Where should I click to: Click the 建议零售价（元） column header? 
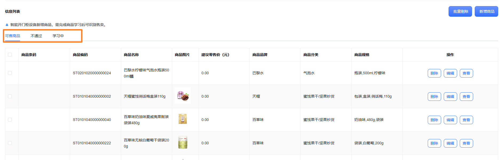point(215,55)
